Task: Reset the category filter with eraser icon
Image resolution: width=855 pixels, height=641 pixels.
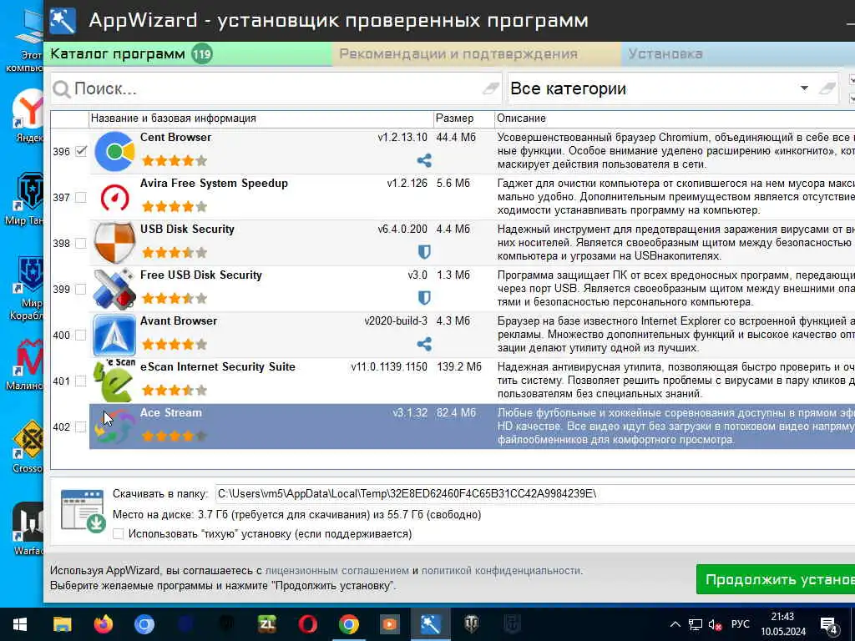Action: 827,88
